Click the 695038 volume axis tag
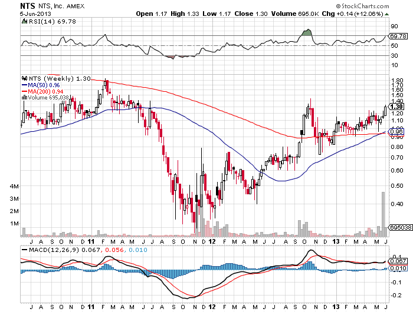 click(401, 227)
